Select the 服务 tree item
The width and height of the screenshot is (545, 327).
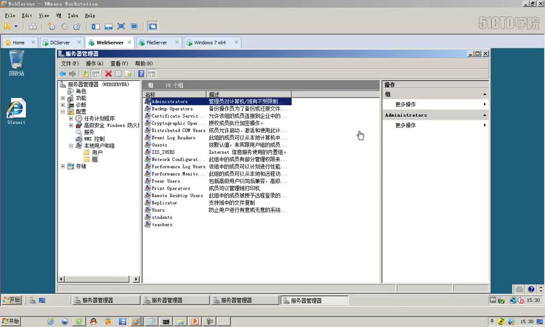(x=89, y=132)
